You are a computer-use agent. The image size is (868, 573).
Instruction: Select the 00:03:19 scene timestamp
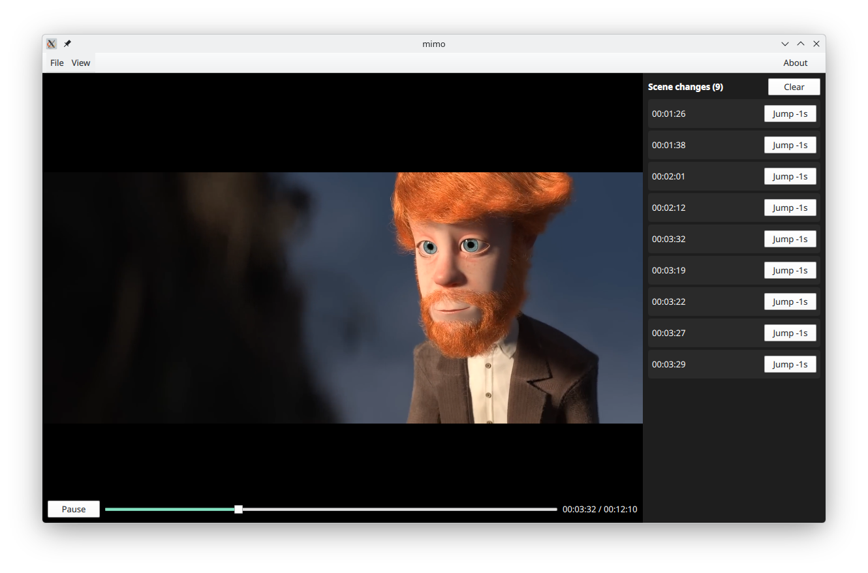(x=668, y=270)
